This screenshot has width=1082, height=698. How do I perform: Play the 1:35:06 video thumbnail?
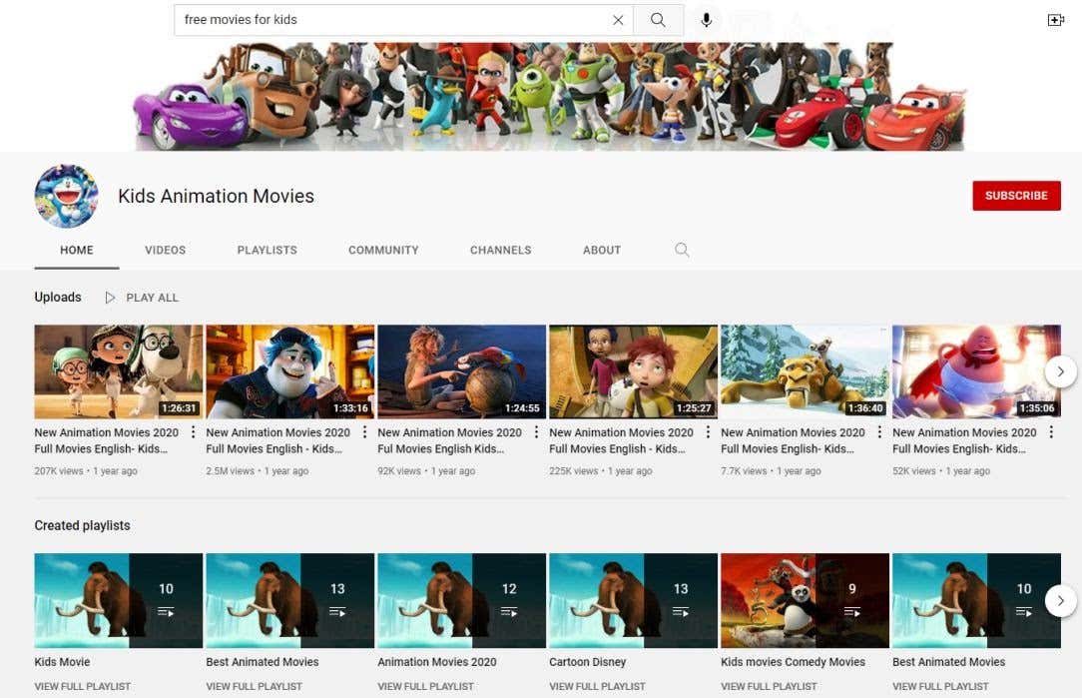coord(976,371)
